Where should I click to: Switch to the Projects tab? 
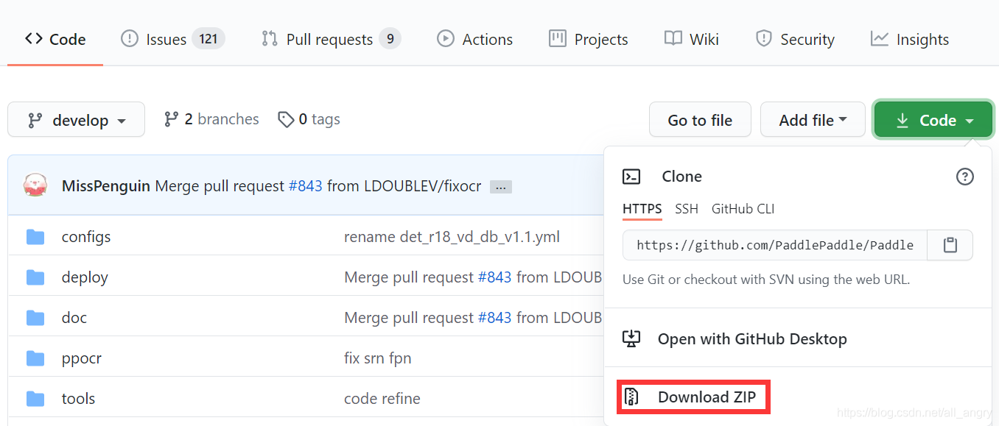tap(589, 39)
